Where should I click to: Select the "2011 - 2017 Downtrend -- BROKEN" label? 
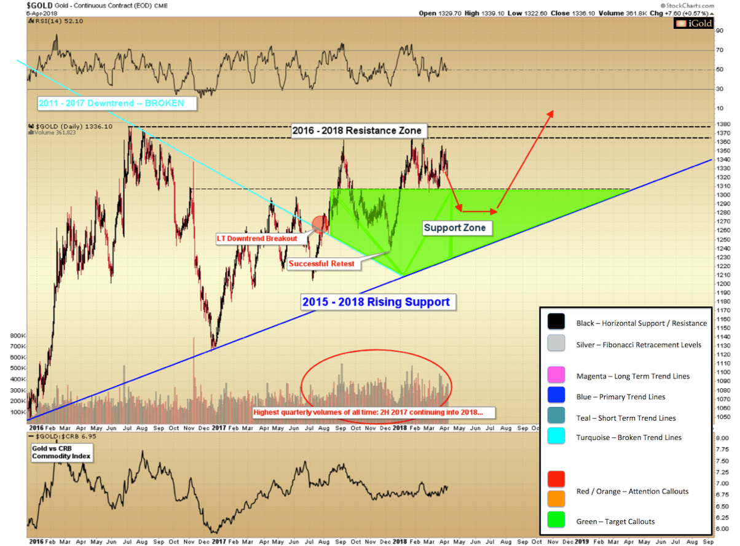111,103
